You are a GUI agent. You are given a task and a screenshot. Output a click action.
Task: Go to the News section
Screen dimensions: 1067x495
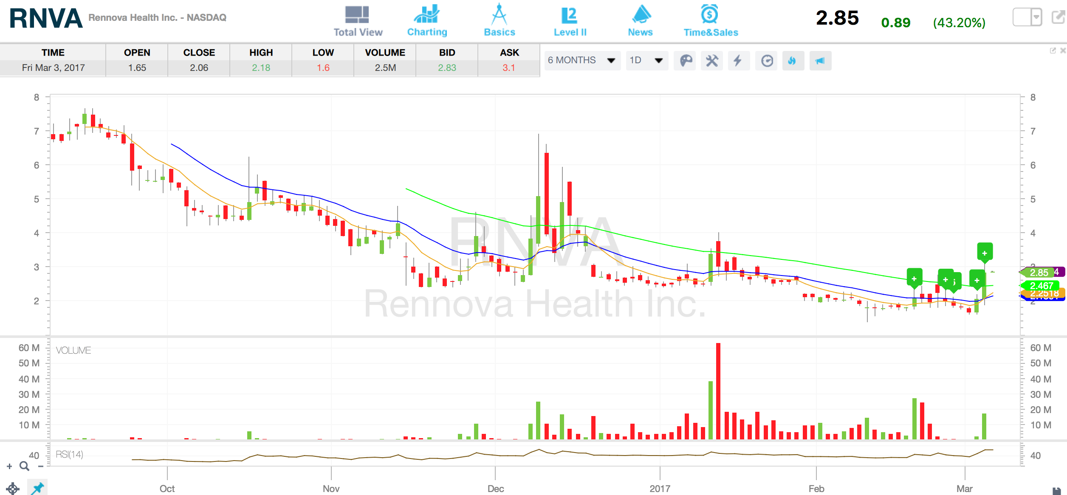tap(640, 21)
